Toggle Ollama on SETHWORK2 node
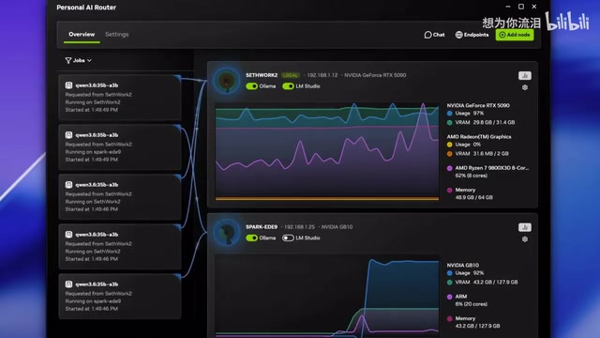The width and height of the screenshot is (600, 338). coord(251,86)
